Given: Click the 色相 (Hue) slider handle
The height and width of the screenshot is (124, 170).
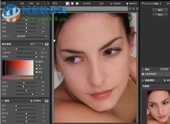Looking at the screenshot, I should 24,83.
